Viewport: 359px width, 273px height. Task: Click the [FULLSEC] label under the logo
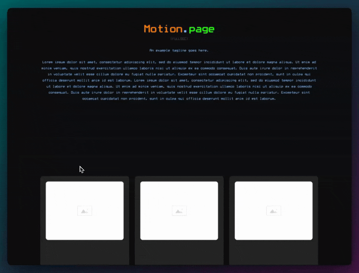tap(179, 39)
